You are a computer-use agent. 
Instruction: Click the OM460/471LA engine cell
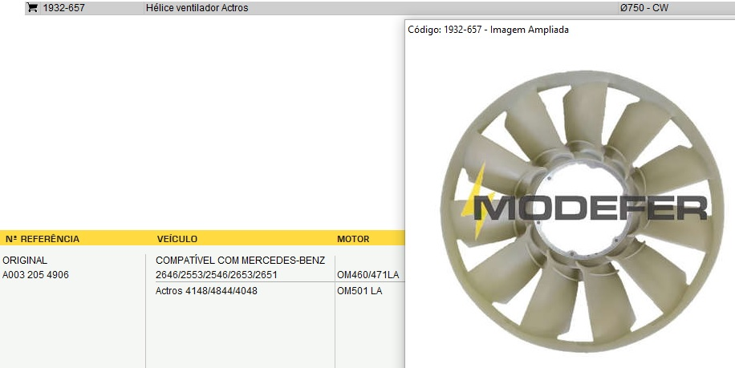pyautogui.click(x=367, y=275)
